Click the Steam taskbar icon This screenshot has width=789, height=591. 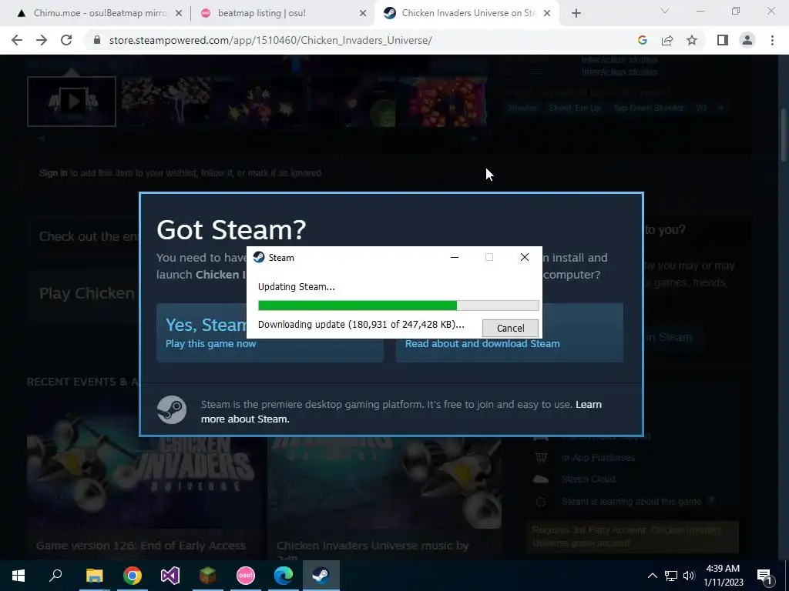pyautogui.click(x=321, y=576)
